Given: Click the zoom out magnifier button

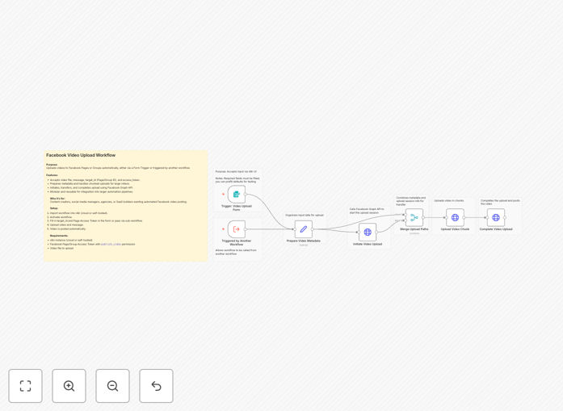Looking at the screenshot, I should point(112,386).
